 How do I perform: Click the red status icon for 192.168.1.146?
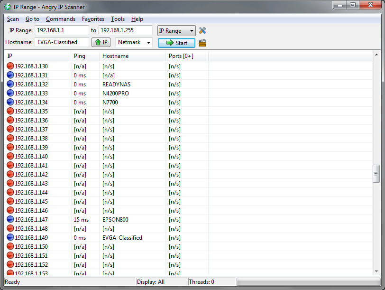click(10, 210)
